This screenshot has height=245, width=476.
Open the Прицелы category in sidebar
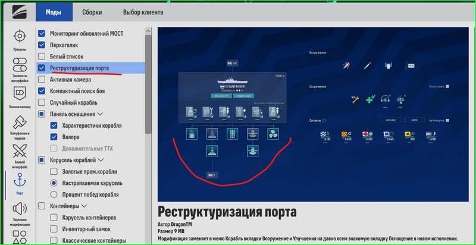pyautogui.click(x=20, y=40)
